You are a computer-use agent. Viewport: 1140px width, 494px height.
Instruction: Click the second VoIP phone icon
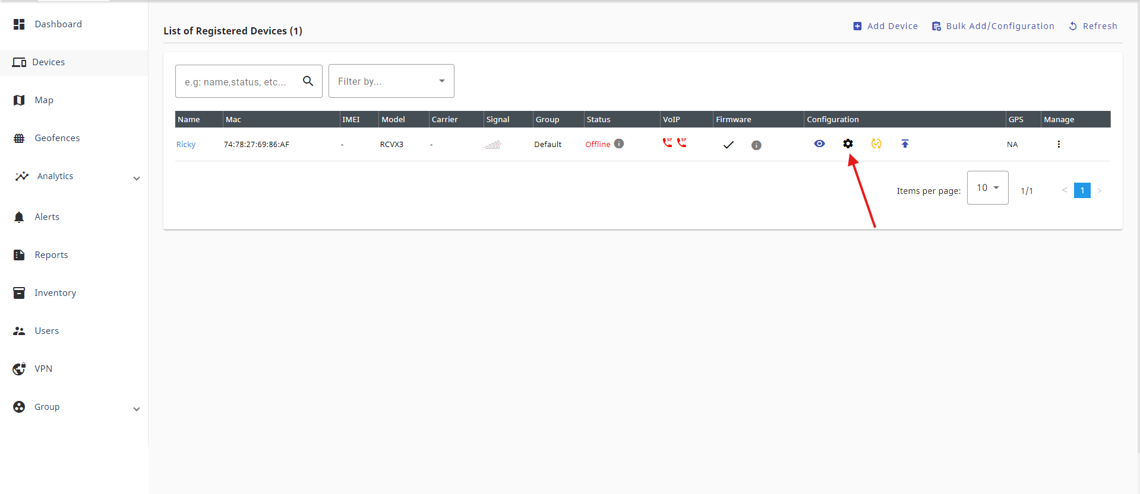pos(682,142)
